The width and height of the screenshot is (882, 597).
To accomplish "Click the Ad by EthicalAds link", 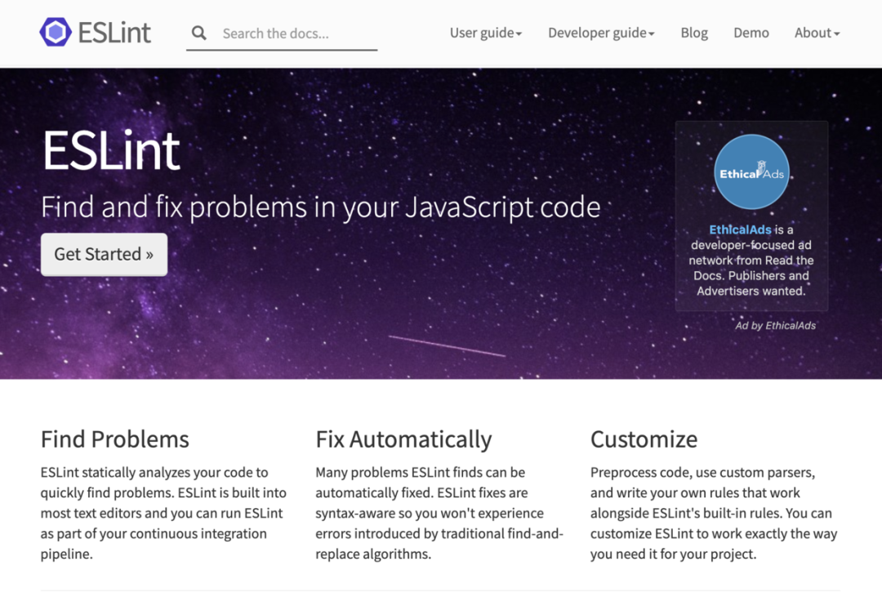I will (x=775, y=325).
